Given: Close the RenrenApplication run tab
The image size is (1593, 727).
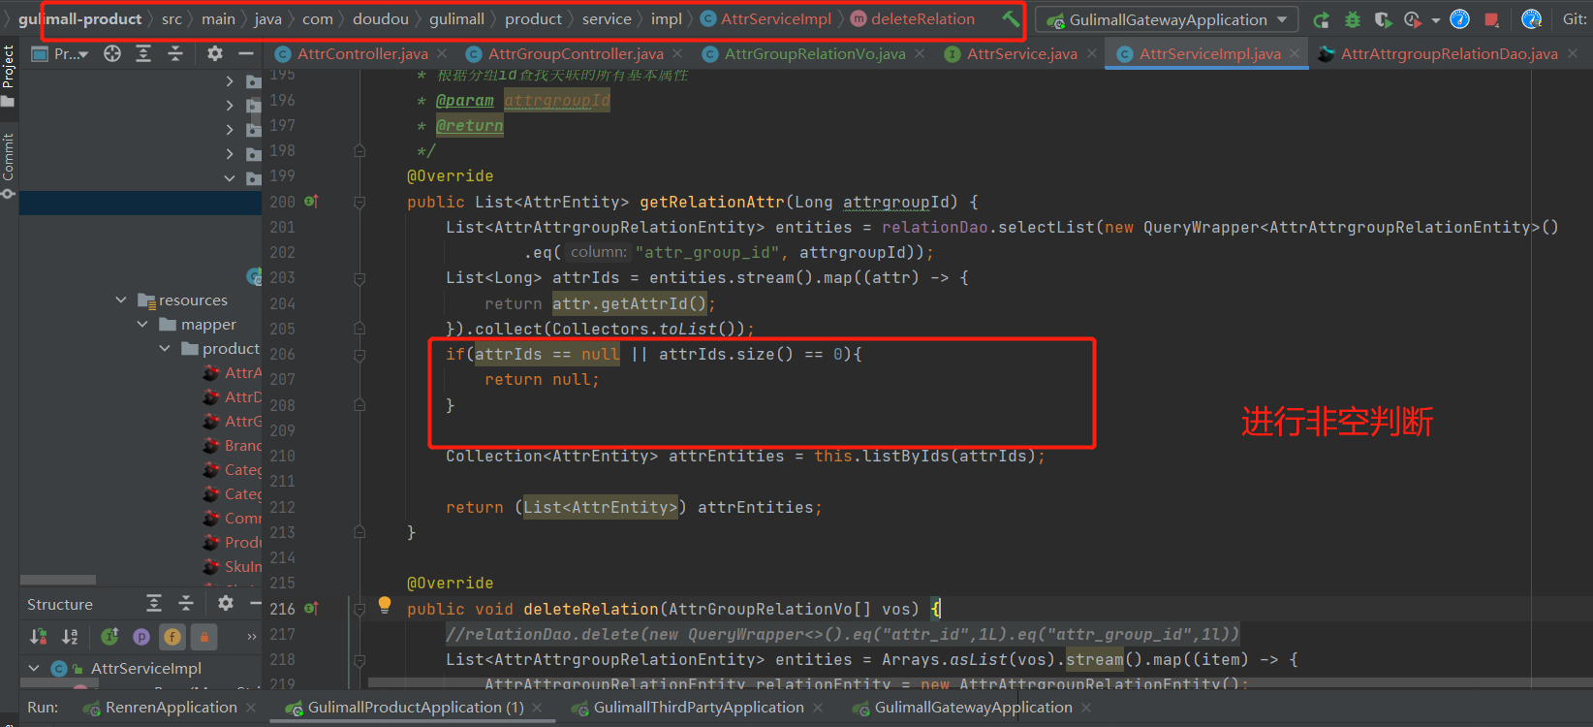Looking at the screenshot, I should [251, 708].
